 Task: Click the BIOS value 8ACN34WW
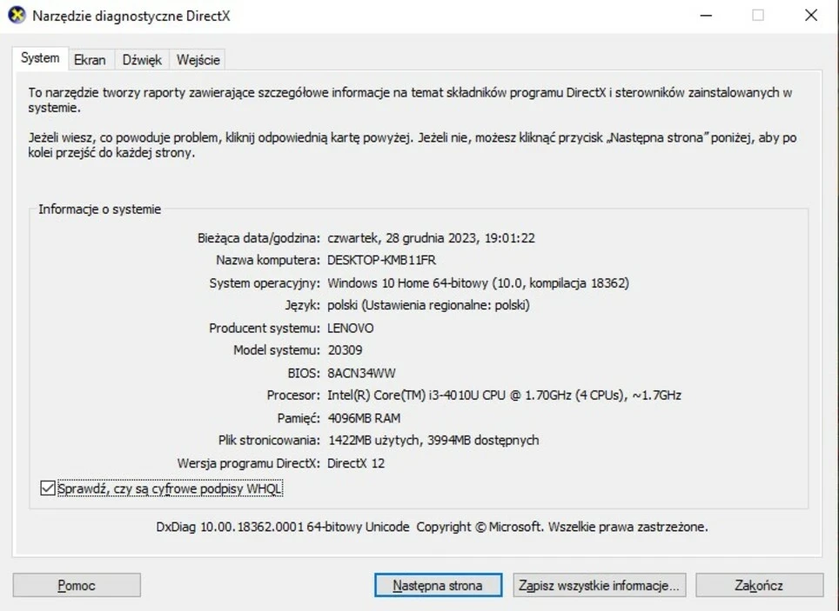[361, 373]
